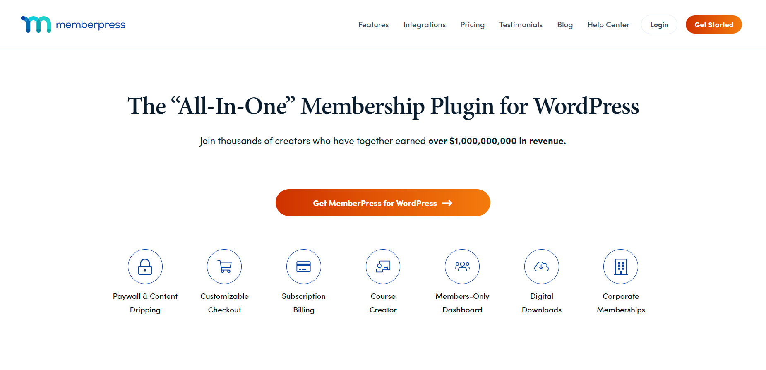
Task: Click the MemberPress logo icon
Action: (x=36, y=24)
